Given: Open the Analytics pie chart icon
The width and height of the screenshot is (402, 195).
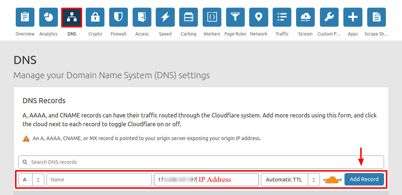Looking at the screenshot, I should 48,17.
